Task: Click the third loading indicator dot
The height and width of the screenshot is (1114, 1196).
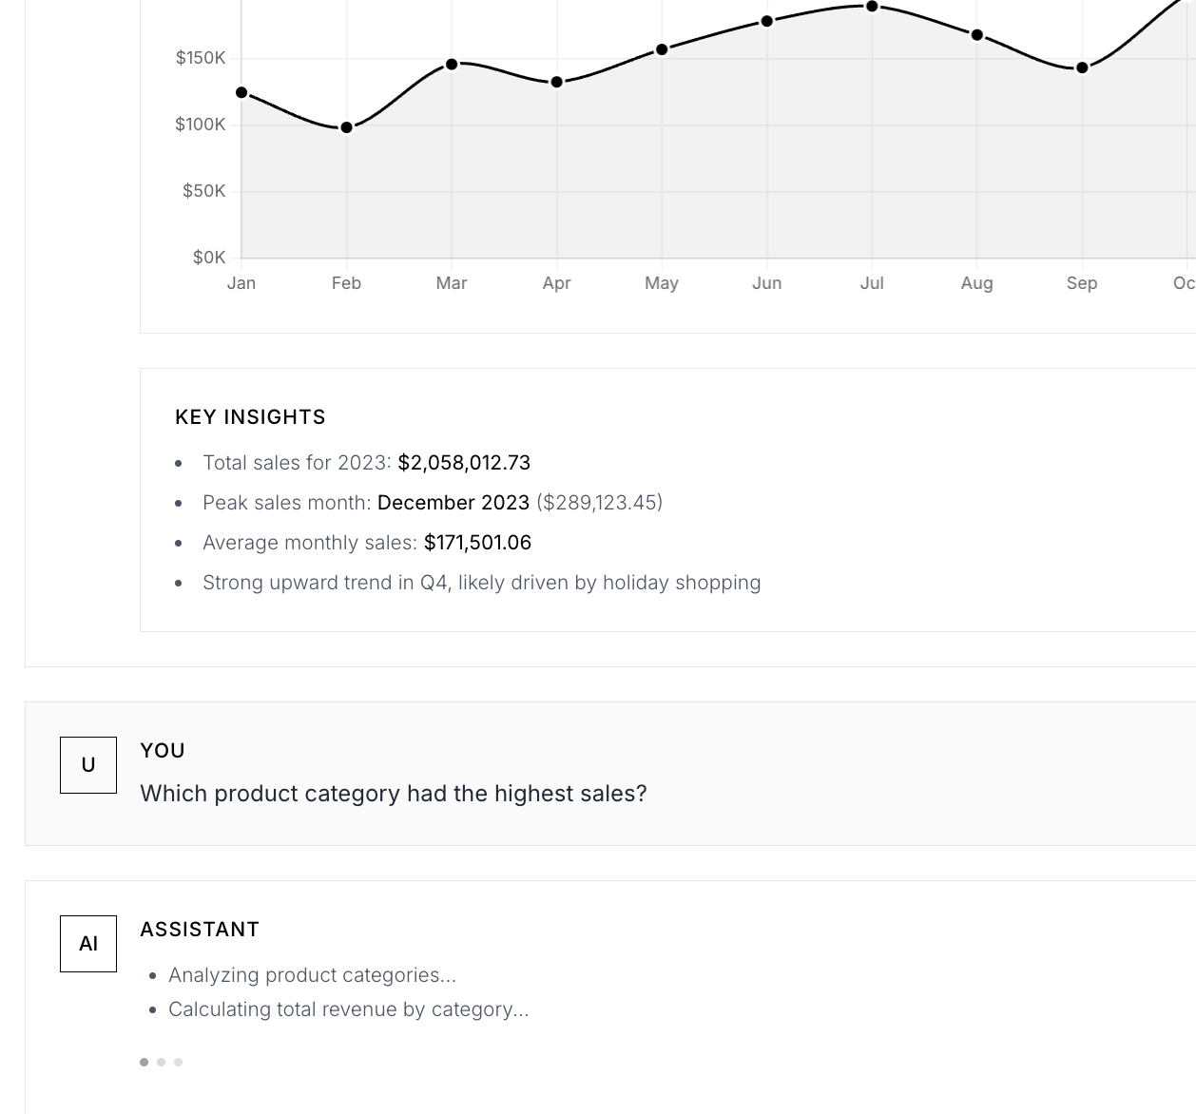Action: pos(178,1063)
